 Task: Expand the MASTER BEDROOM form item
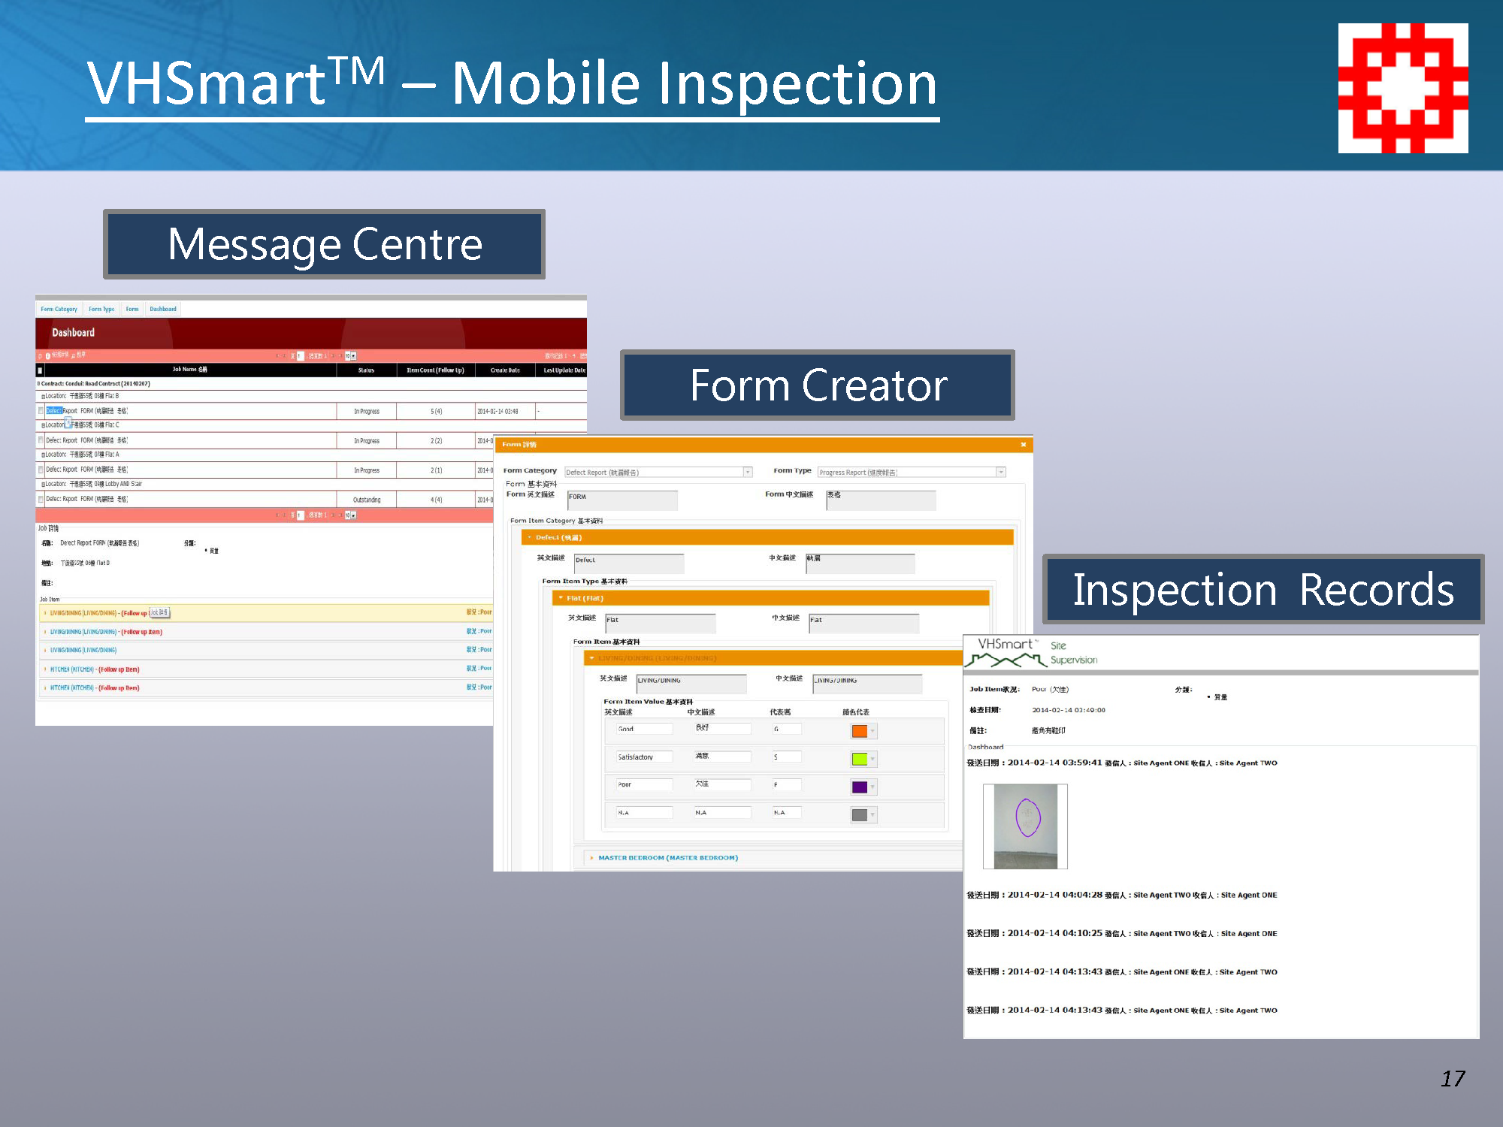773,857
